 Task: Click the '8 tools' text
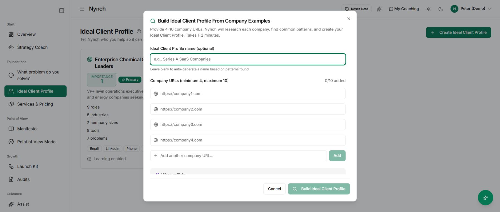tap(93, 130)
